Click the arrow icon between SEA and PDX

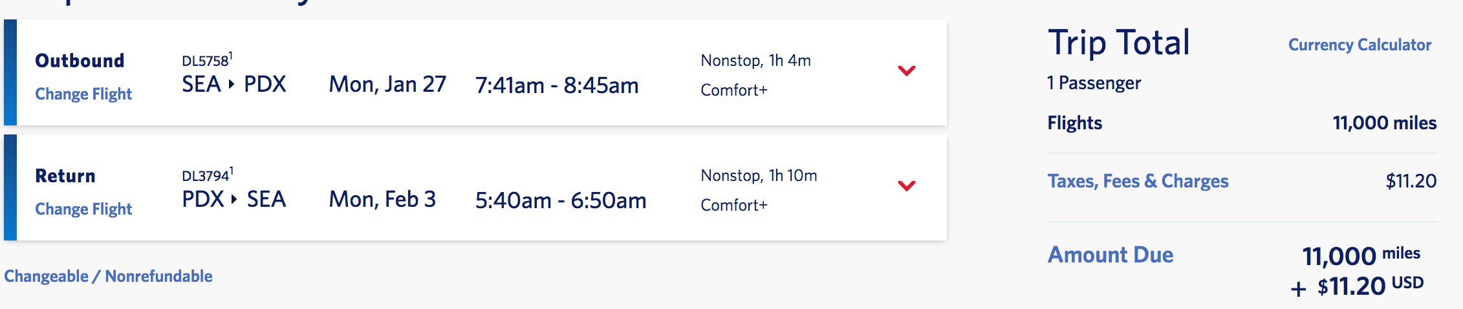pos(232,84)
